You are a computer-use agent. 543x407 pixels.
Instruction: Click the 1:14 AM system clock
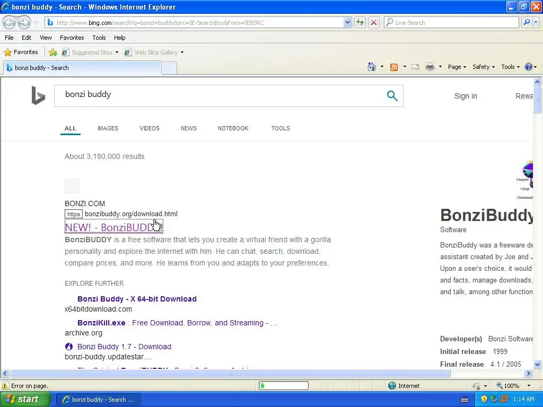coord(523,400)
